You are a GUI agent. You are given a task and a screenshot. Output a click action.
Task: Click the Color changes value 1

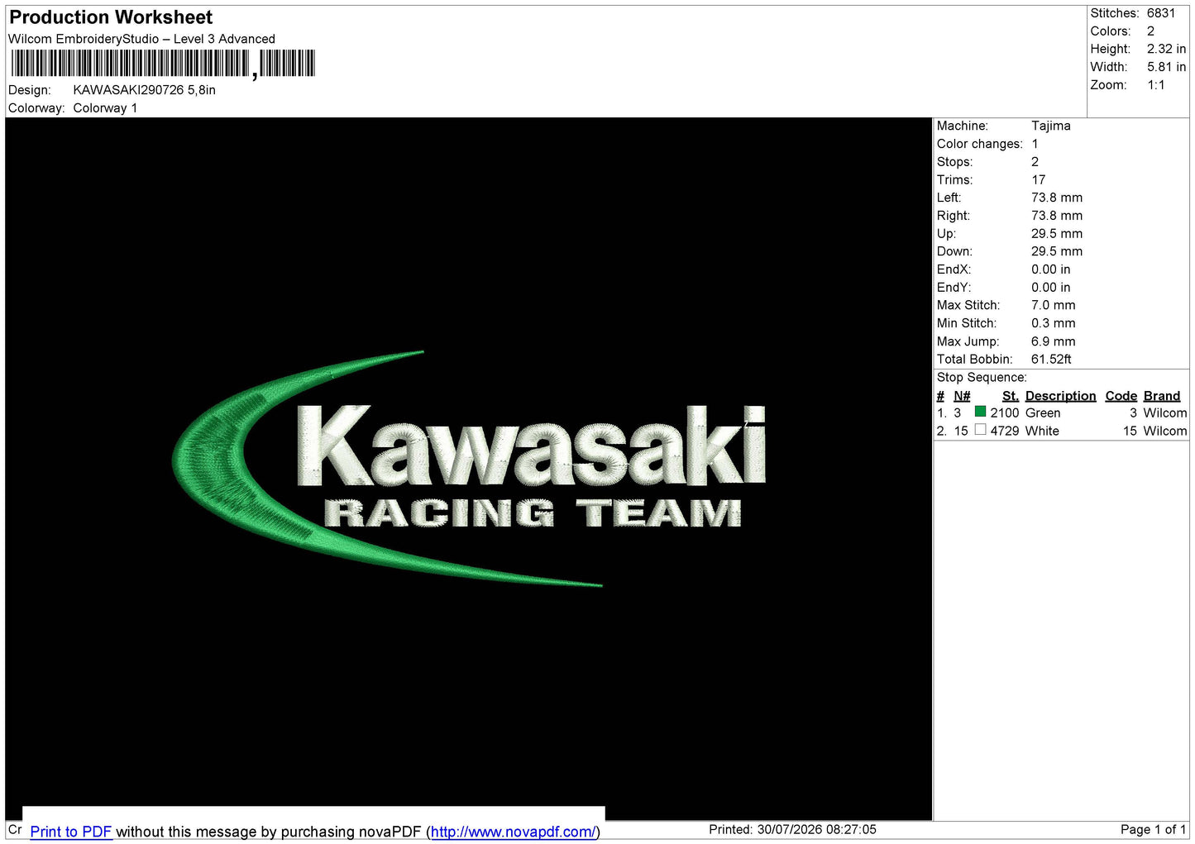tap(1035, 144)
